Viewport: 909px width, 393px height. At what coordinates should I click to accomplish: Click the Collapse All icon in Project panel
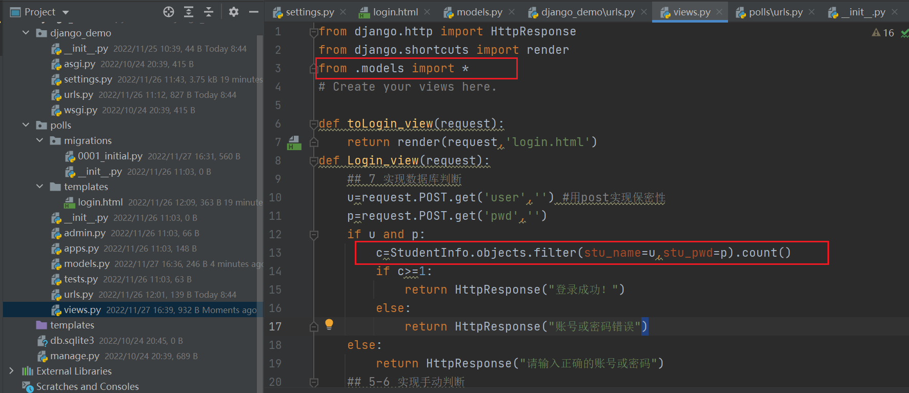(209, 12)
